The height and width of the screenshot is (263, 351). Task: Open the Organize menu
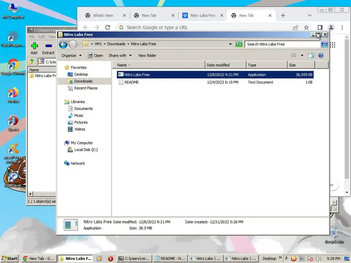pos(71,55)
